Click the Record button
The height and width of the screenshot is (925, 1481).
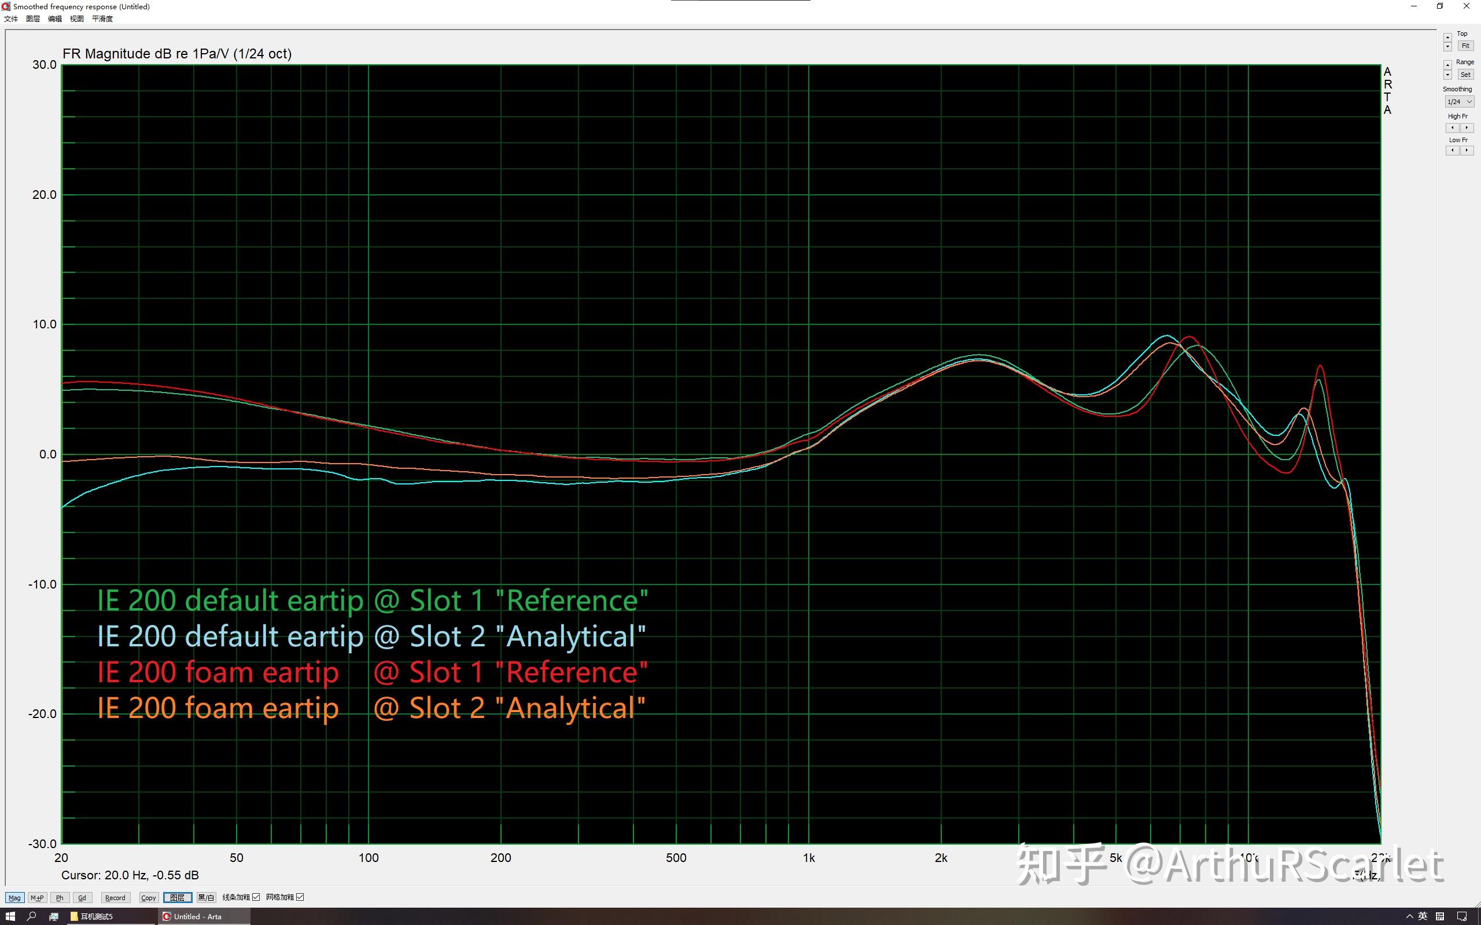115,897
